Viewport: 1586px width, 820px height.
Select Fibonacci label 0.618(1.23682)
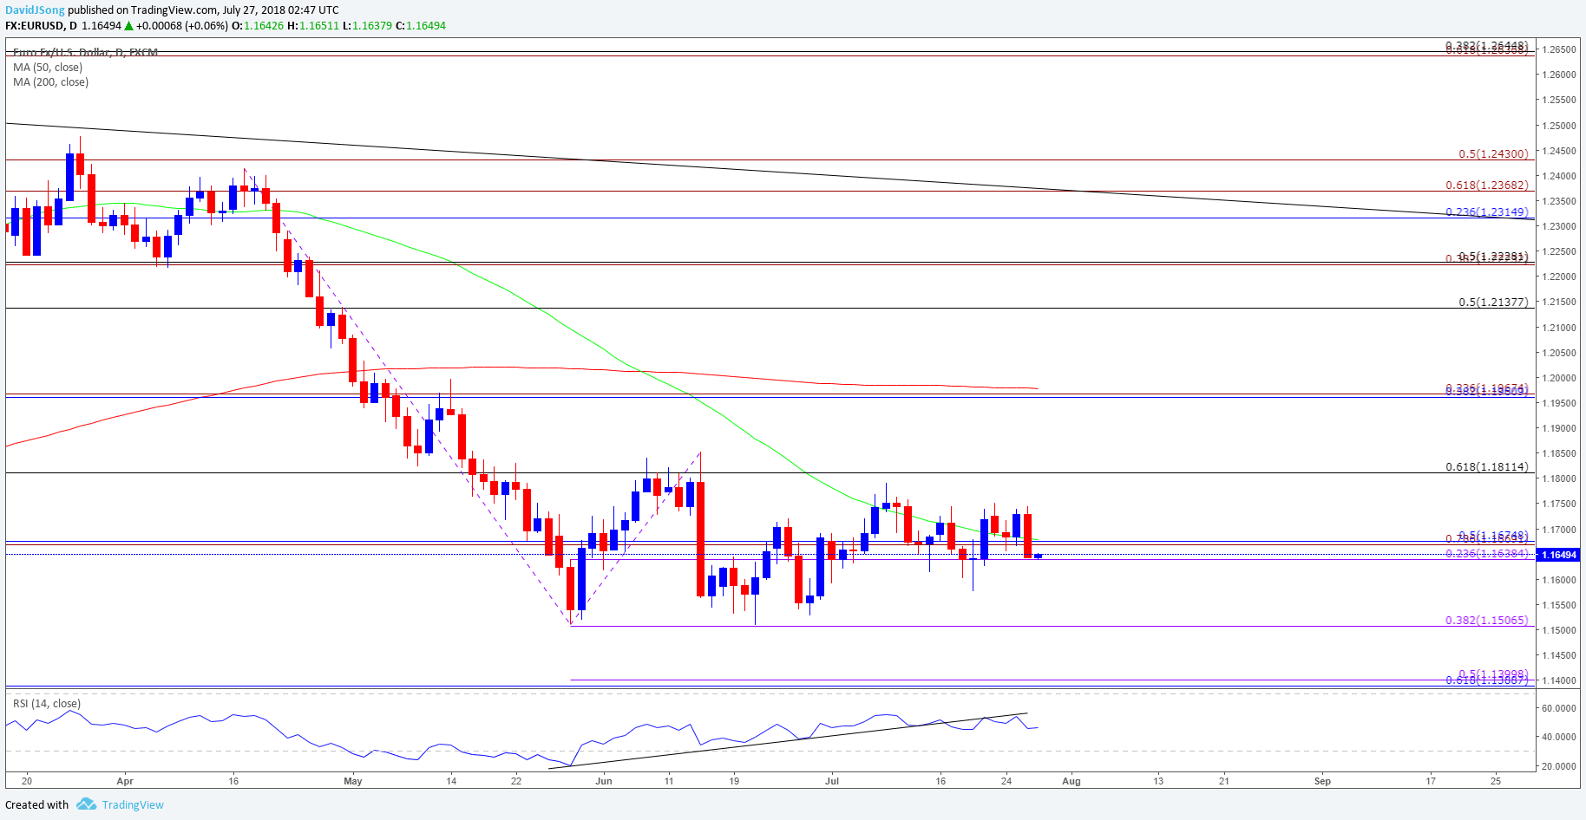point(1487,185)
